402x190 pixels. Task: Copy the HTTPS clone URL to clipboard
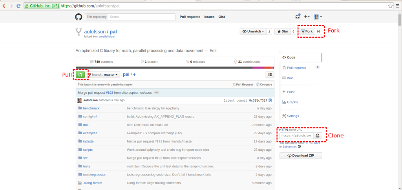point(318,136)
